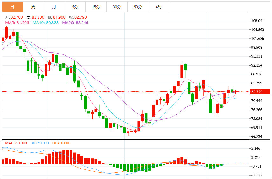
Task: Switch to the 周 weekly tab
Action: pos(33,7)
